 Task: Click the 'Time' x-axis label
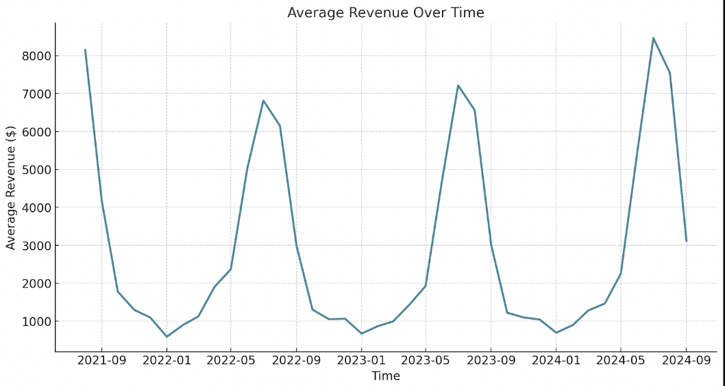pos(385,376)
